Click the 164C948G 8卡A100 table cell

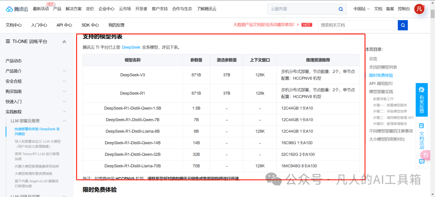pos(318,166)
